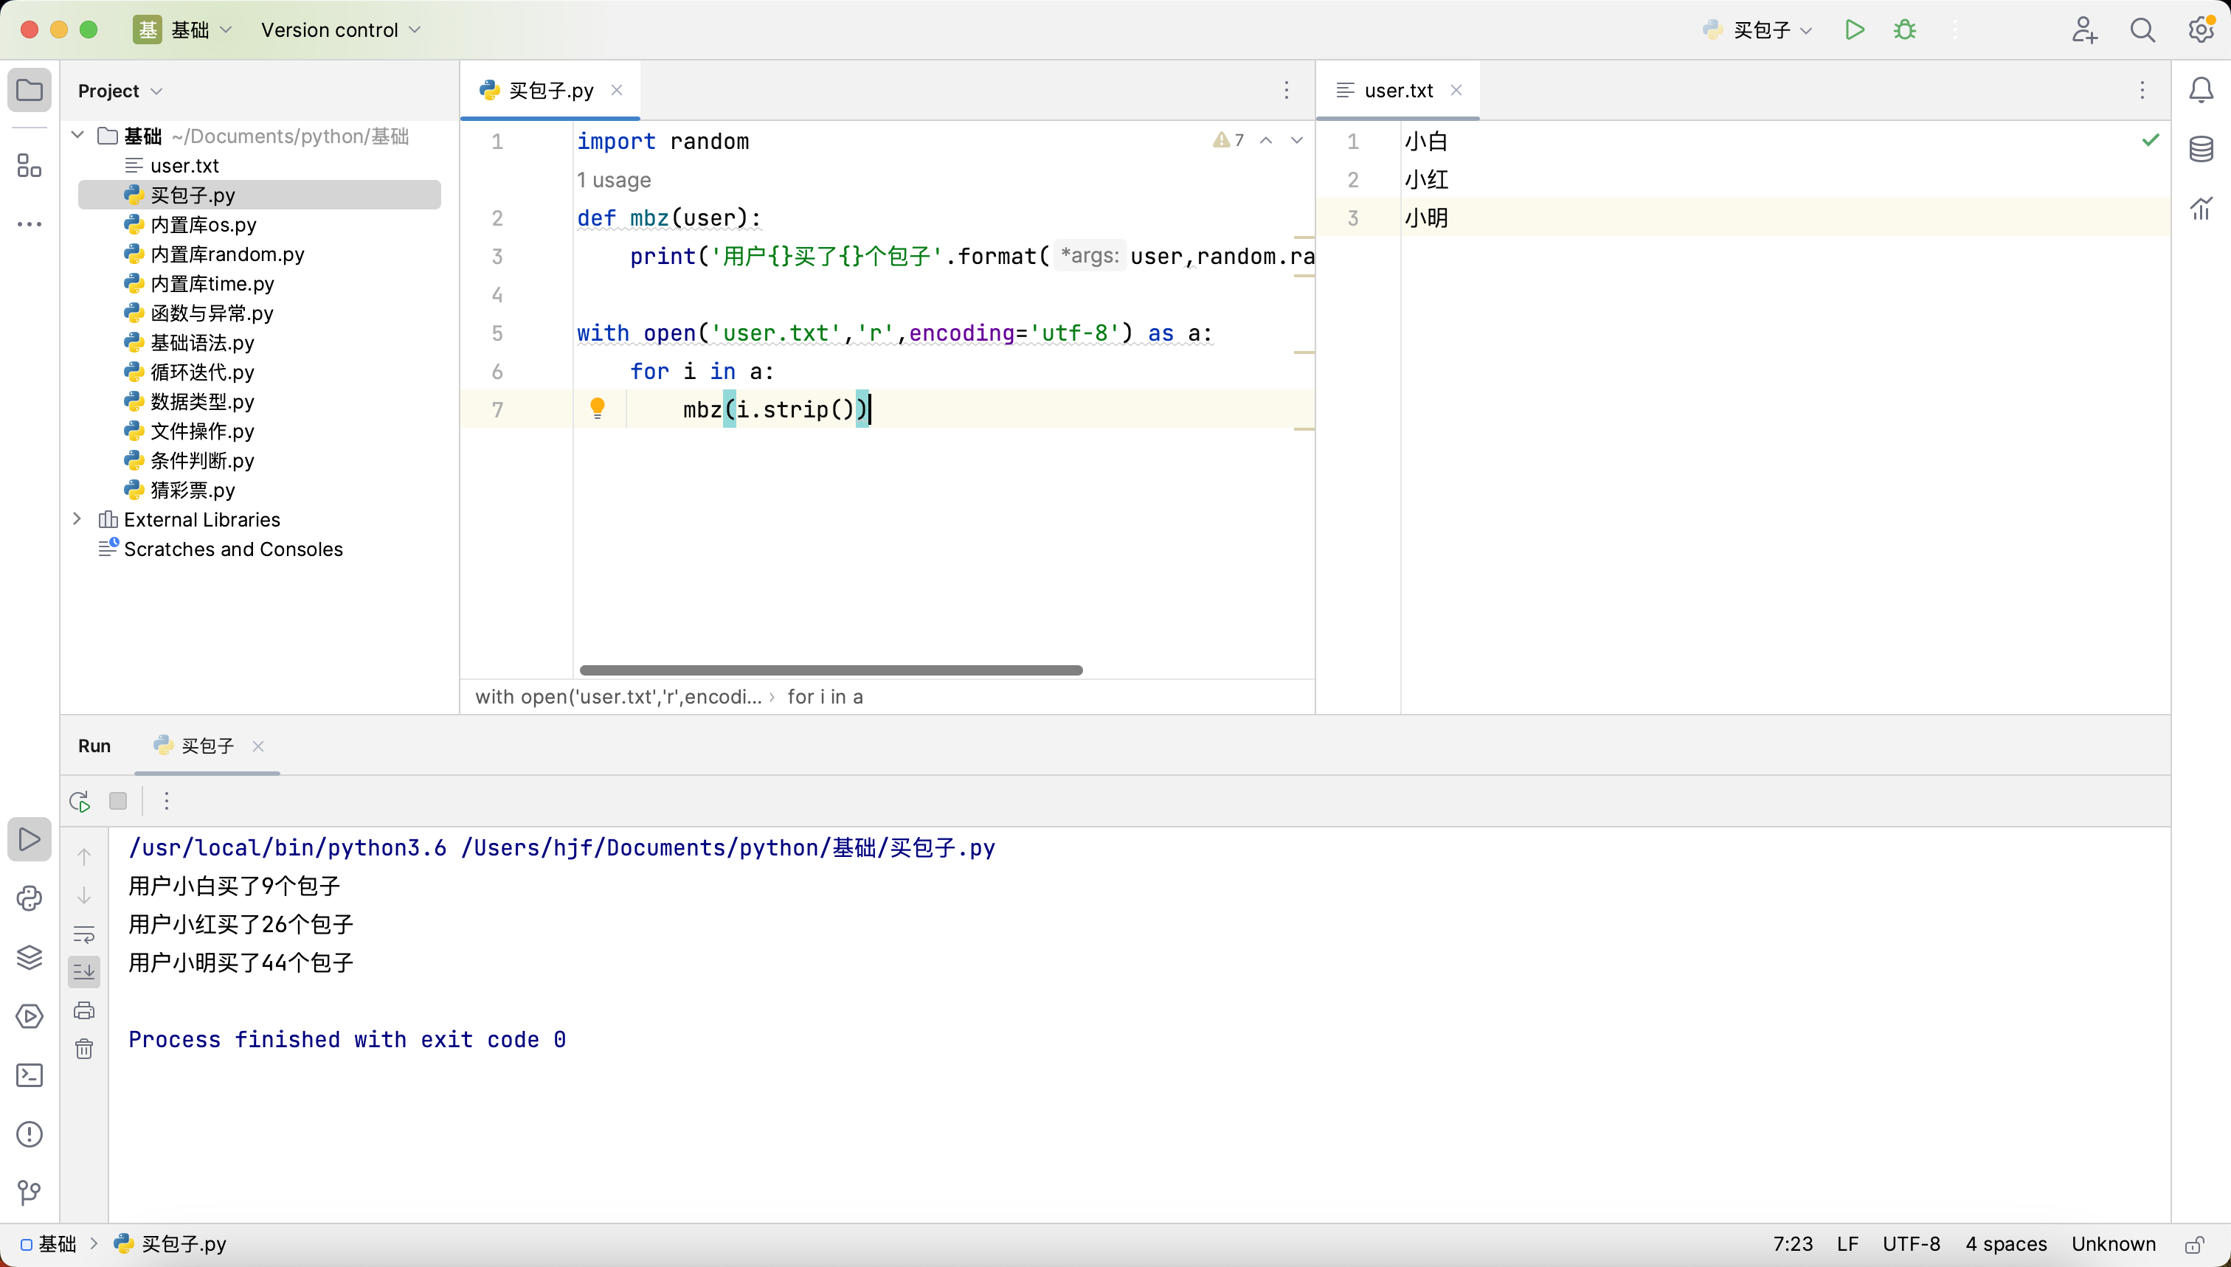The width and height of the screenshot is (2231, 1267).
Task: Open the Structure tool window icon
Action: tap(30, 165)
